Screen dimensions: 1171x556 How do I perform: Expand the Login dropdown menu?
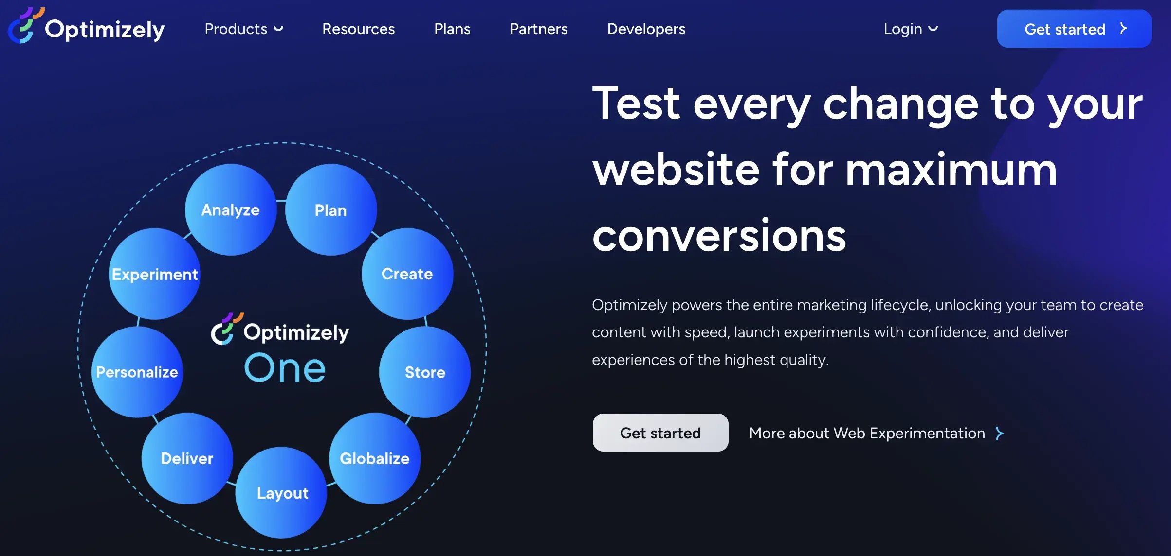909,28
